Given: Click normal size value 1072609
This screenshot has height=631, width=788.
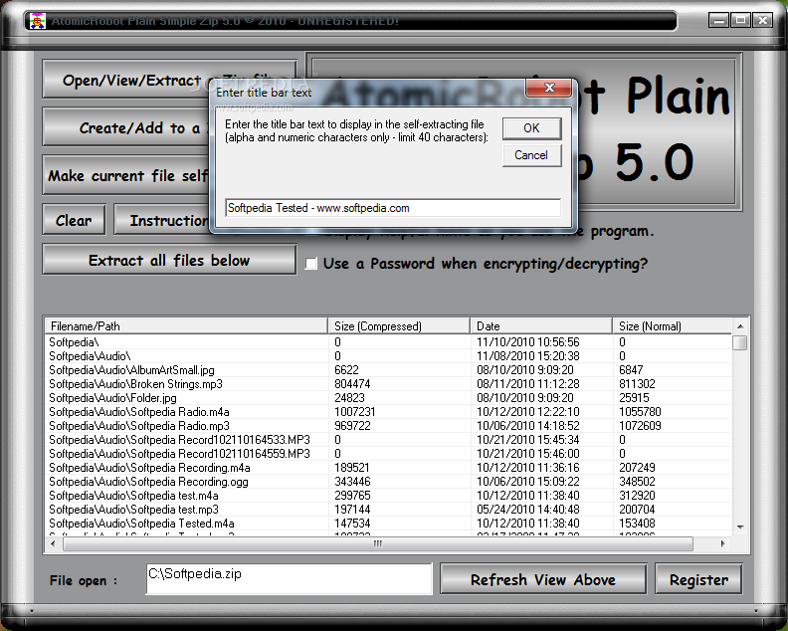Looking at the screenshot, I should pyautogui.click(x=640, y=426).
